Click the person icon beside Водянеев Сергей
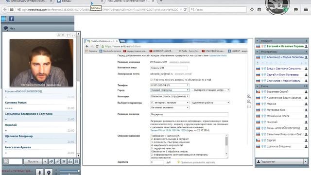The image size is (311, 175). (306, 92)
